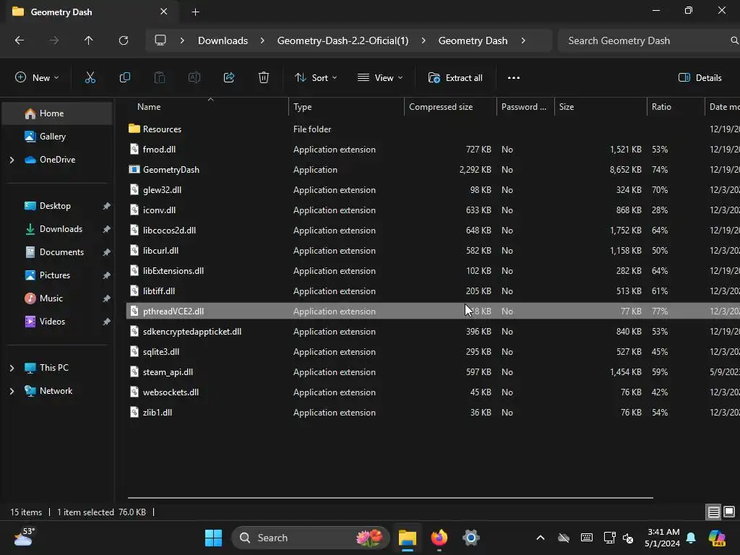Open the View dropdown menu
Image resolution: width=740 pixels, height=555 pixels.
[x=380, y=78]
